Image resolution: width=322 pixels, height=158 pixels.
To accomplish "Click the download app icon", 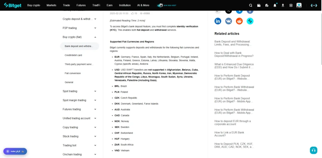I will coord(283,5).
